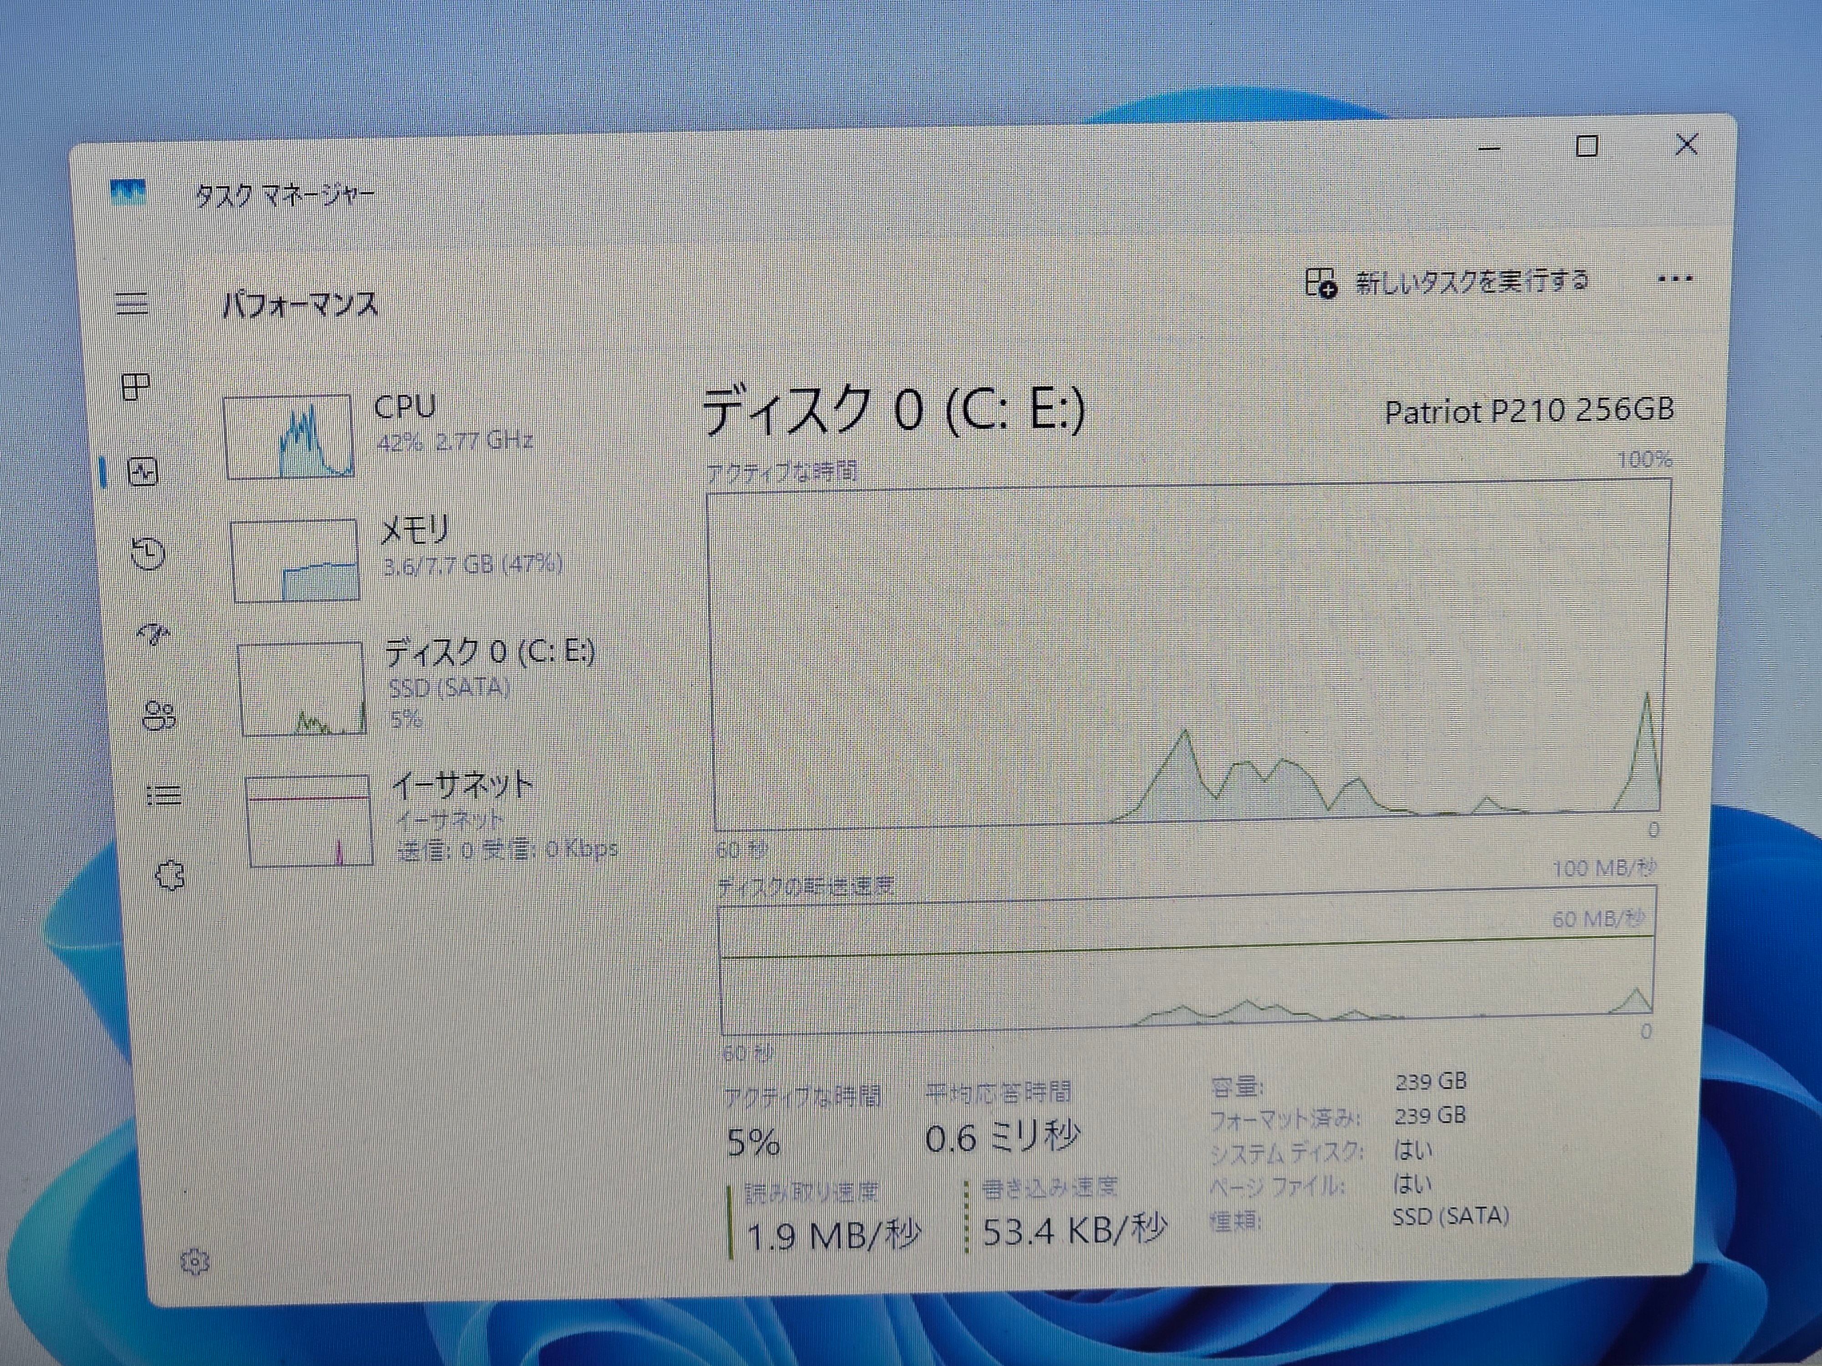Maximize the Task Manager window
Viewport: 1822px width, 1366px height.
1587,147
